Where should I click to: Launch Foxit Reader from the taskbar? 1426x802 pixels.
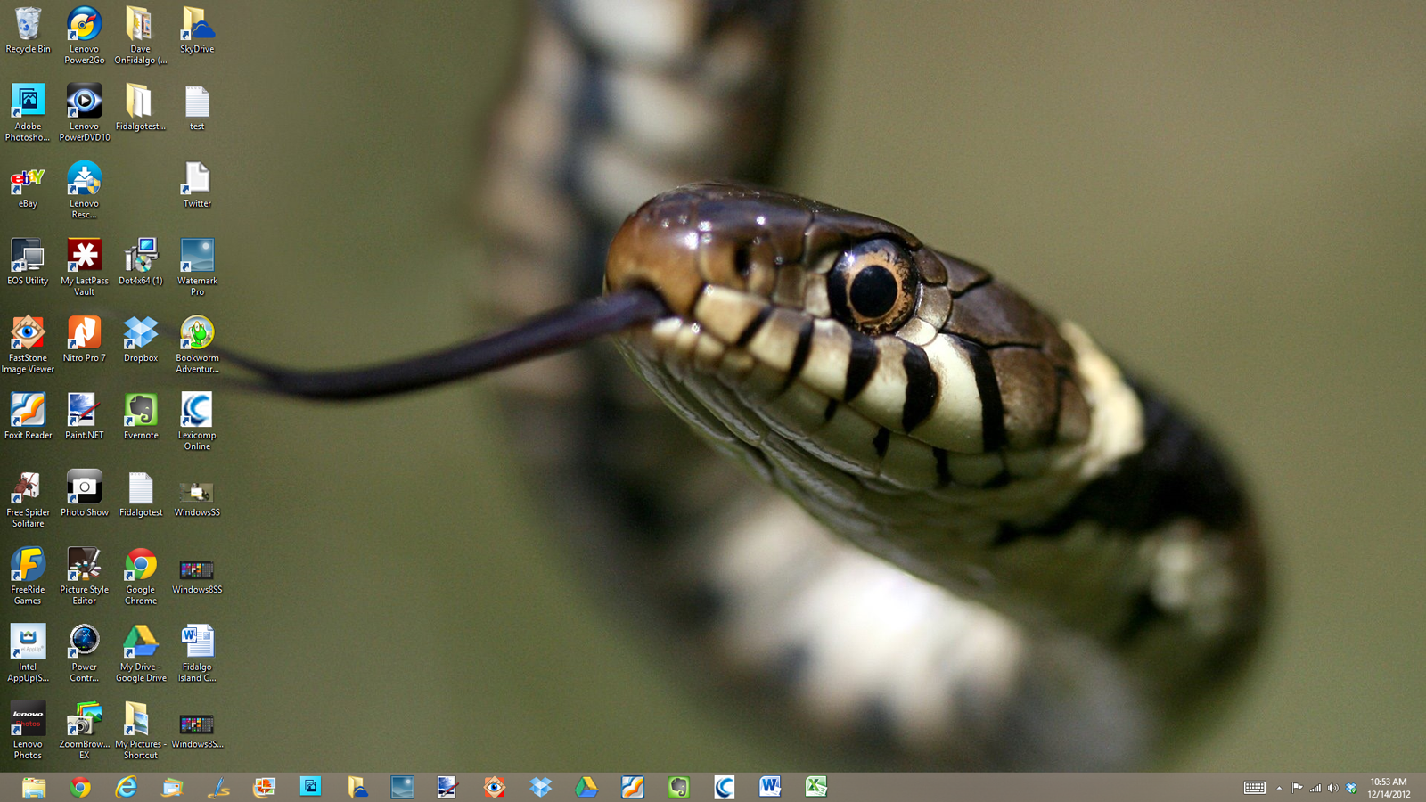click(633, 787)
